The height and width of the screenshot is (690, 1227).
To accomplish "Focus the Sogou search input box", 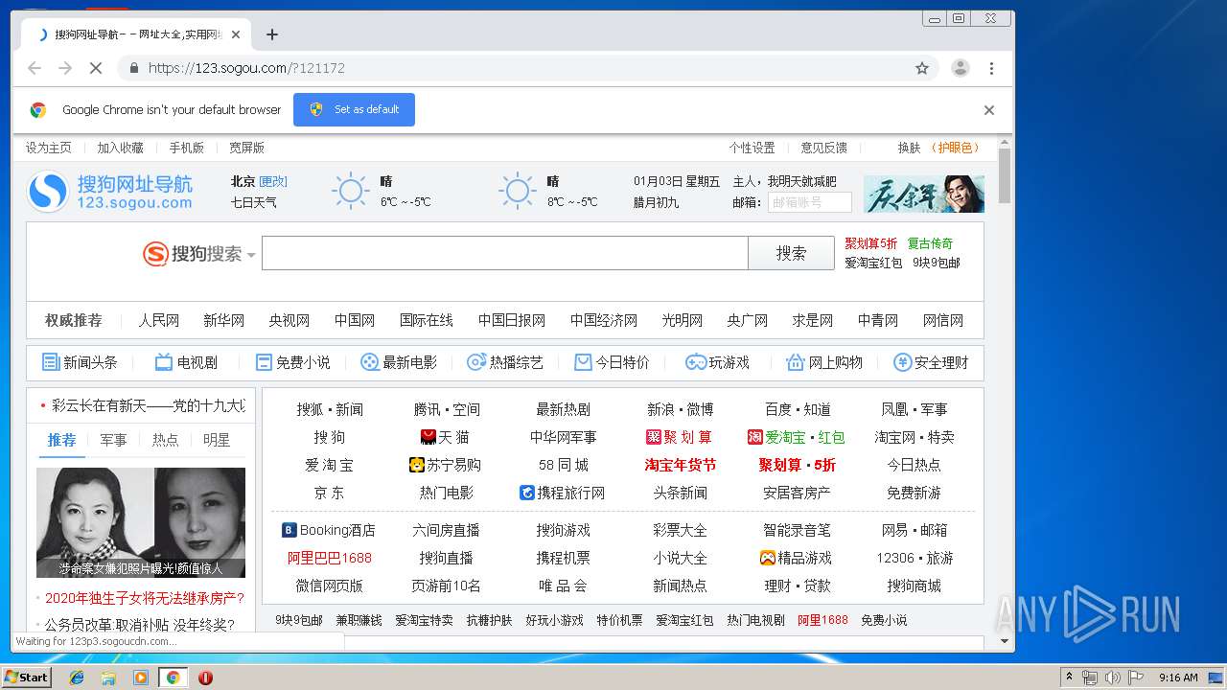I will (x=505, y=253).
